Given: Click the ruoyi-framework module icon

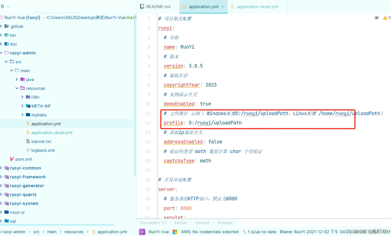Looking at the screenshot, I should (x=7, y=177).
